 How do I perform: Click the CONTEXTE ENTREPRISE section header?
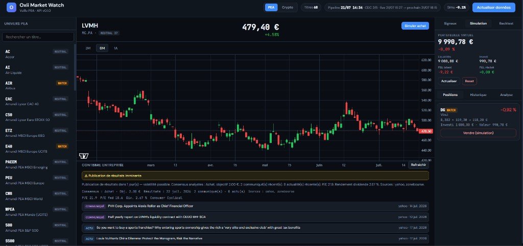coord(103,165)
